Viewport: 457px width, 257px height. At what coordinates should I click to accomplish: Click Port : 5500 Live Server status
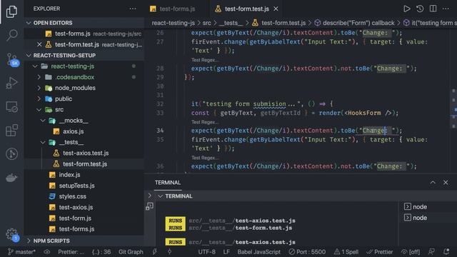(x=307, y=252)
